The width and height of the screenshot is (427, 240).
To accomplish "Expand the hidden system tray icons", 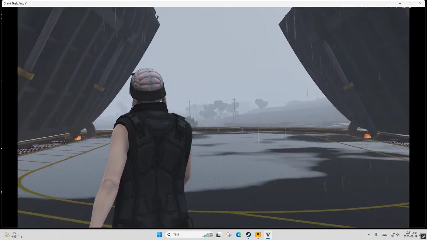I will coord(369,235).
